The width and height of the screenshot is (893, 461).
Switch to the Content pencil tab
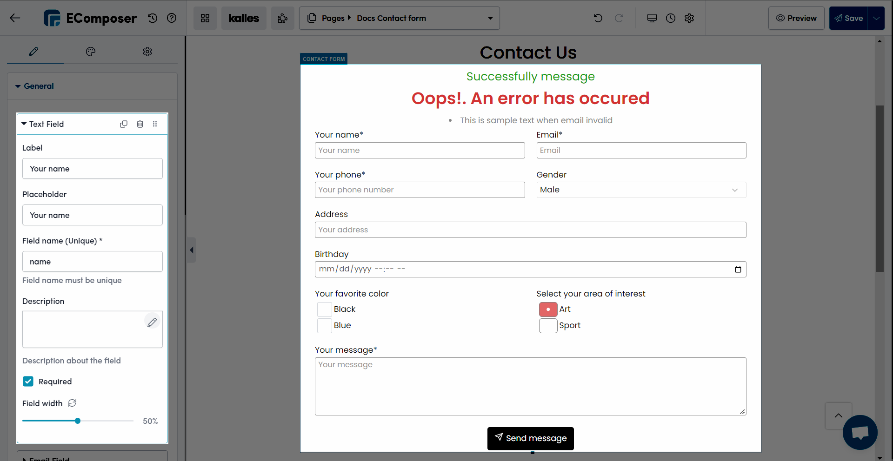click(33, 52)
